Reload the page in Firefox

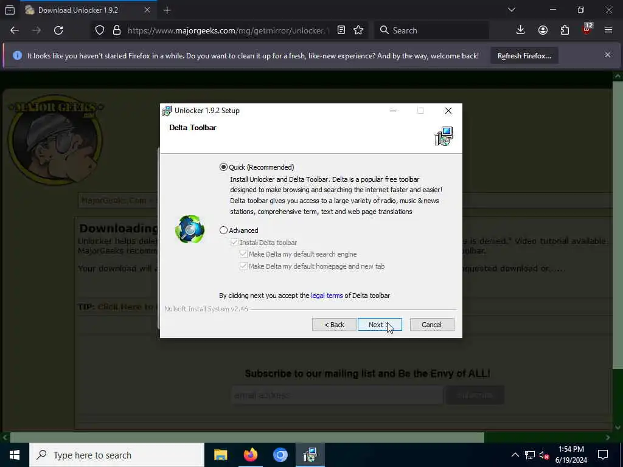[x=58, y=30]
